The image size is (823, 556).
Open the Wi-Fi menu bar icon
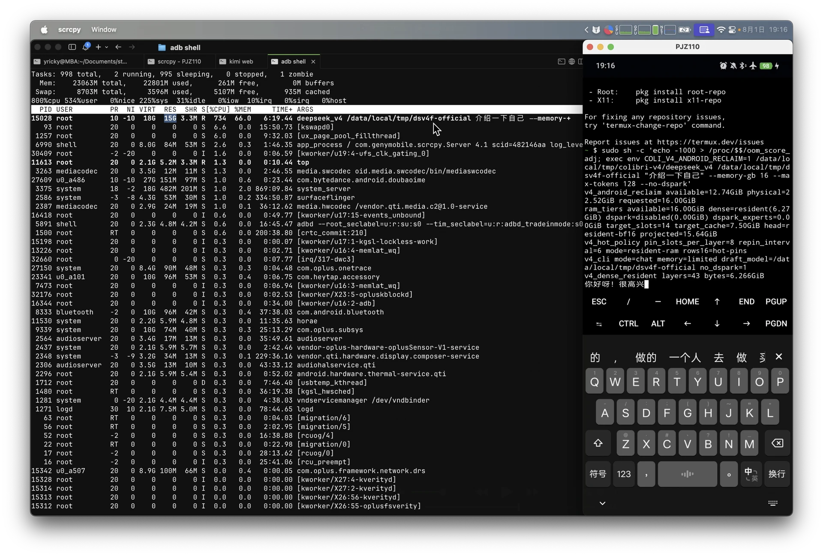(x=721, y=30)
